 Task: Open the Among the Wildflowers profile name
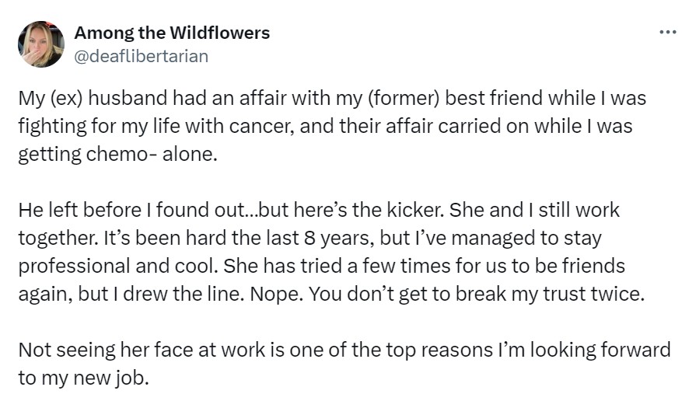pyautogui.click(x=172, y=33)
